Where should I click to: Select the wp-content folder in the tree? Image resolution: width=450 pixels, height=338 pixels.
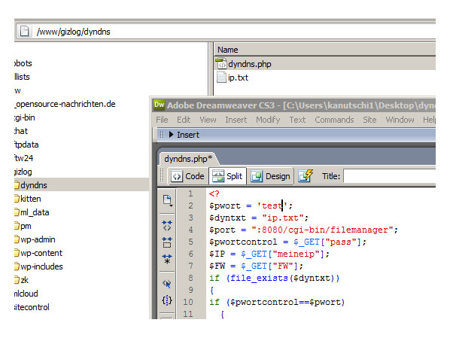click(x=41, y=253)
